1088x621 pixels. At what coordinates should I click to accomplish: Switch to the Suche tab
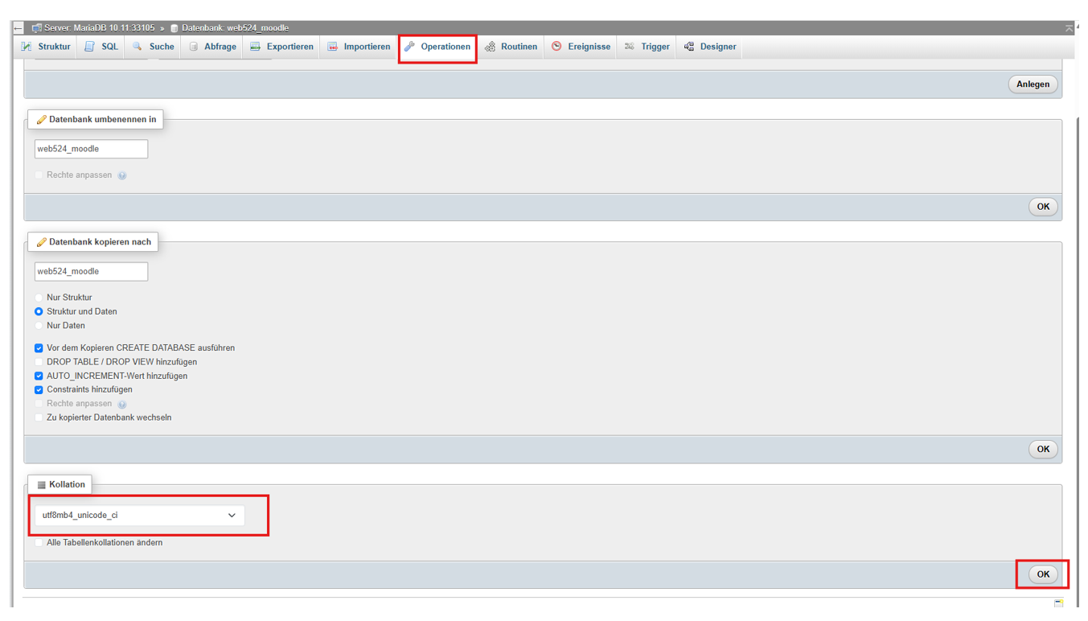(x=154, y=47)
